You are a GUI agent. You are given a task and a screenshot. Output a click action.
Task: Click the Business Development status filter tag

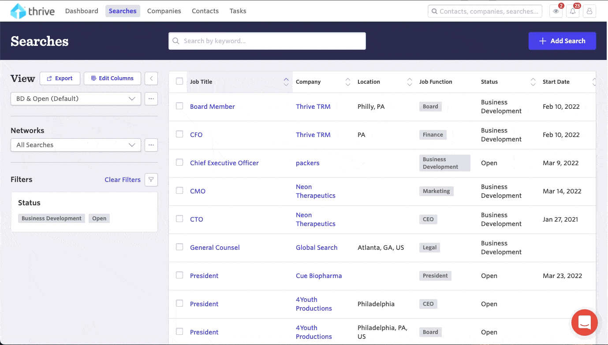click(x=52, y=219)
